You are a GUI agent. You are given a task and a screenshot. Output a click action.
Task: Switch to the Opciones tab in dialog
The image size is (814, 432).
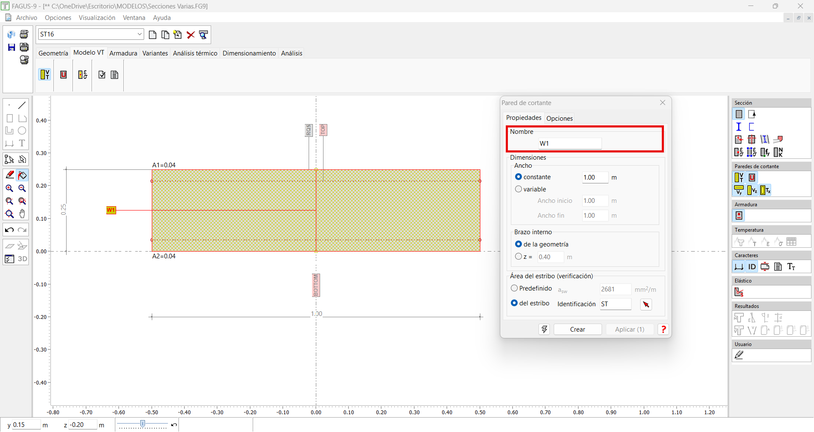click(x=559, y=119)
